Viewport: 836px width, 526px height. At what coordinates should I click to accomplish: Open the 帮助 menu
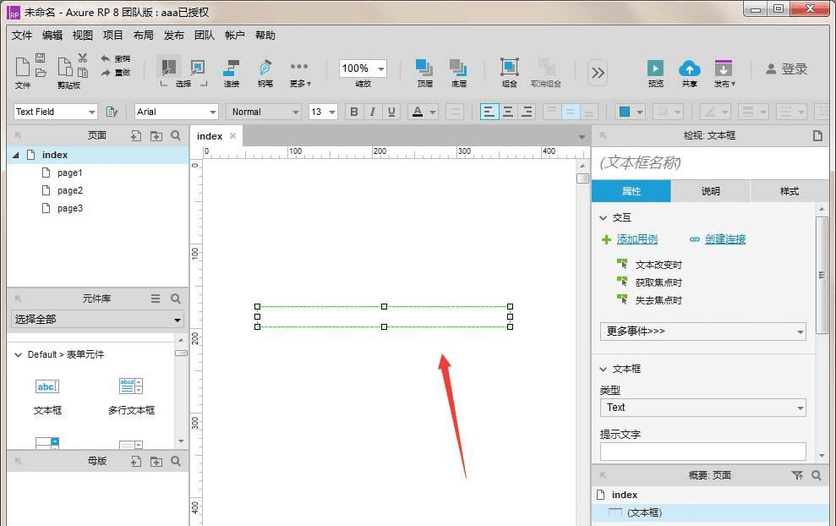[265, 36]
